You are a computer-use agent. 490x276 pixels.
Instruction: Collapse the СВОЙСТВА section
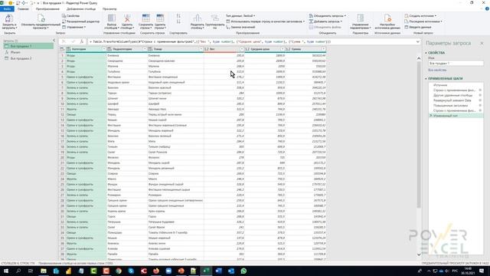coord(426,53)
